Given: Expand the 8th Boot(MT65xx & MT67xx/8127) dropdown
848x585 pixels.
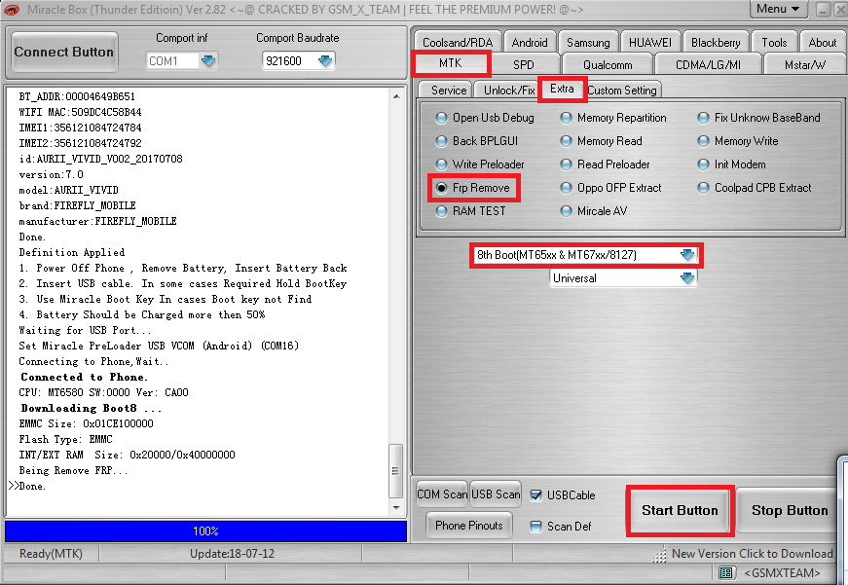Looking at the screenshot, I should (x=687, y=255).
